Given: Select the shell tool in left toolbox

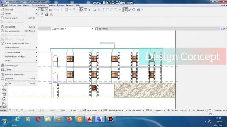Looking at the screenshot, I should (x=4, y=99).
